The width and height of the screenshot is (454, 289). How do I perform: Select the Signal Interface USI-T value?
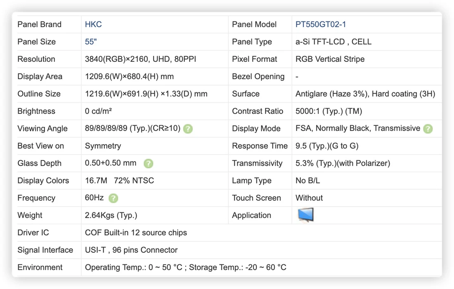coord(131,250)
